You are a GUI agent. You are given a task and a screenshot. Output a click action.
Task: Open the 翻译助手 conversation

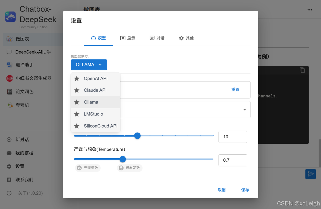click(33, 65)
